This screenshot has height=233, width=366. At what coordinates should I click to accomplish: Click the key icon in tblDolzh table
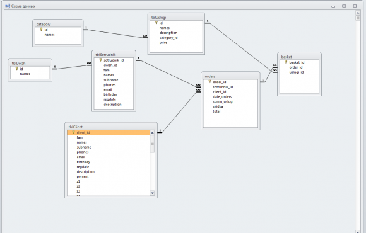coord(16,69)
